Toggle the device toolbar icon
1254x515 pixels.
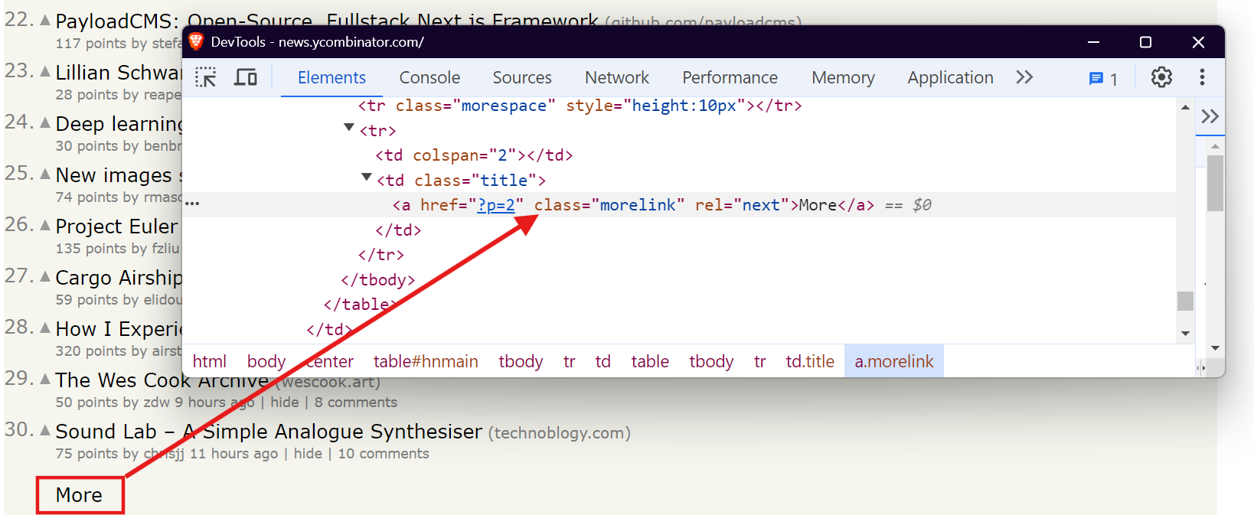(x=245, y=77)
